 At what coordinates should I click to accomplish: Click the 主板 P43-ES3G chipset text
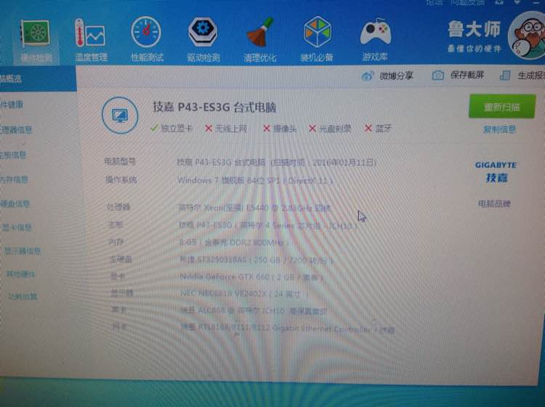click(268, 225)
